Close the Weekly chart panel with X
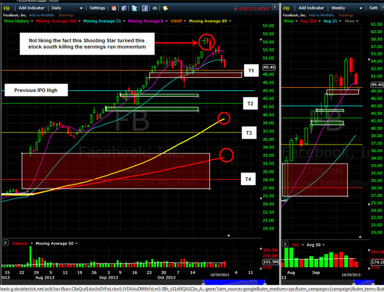The height and width of the screenshot is (292, 384). [x=382, y=7]
